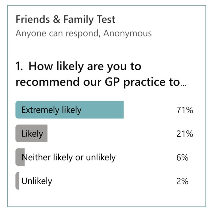Click the How likely are you line

pos(85,67)
